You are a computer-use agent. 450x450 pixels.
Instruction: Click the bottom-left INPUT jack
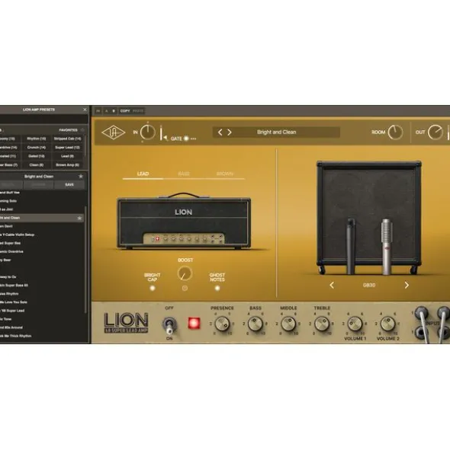421,333
